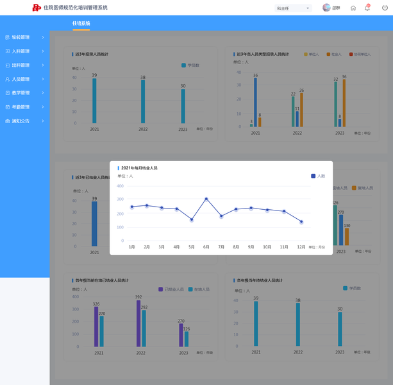Image resolution: width=393 pixels, height=385 pixels.
Task: Toggle 学员数 legend in 各年级当年待结业人员统计 chart
Action: 352,288
